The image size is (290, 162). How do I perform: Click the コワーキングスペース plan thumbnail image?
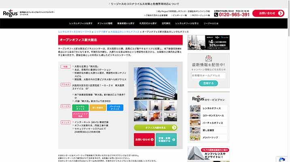coord(195,115)
